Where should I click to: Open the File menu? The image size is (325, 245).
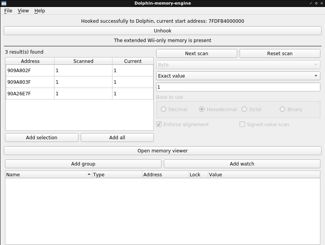[8, 11]
